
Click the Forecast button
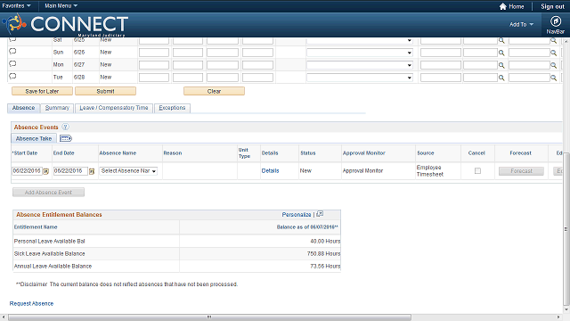click(521, 170)
